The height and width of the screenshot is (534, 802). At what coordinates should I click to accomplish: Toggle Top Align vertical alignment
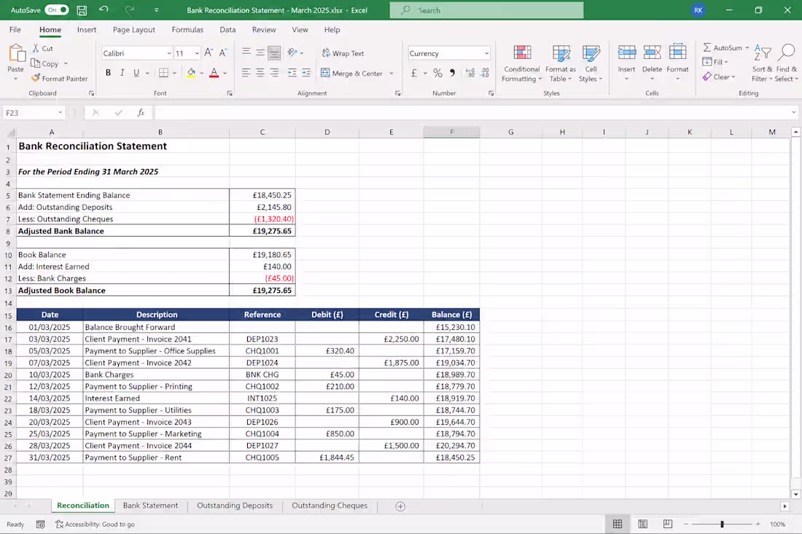point(246,52)
